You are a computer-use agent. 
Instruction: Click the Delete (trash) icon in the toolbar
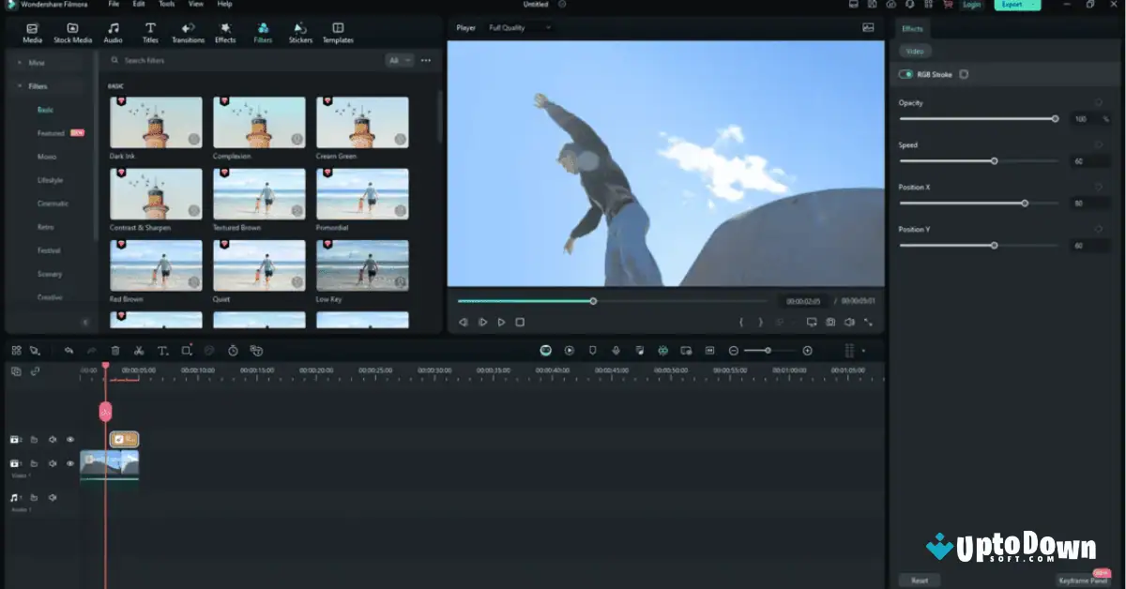click(x=114, y=350)
